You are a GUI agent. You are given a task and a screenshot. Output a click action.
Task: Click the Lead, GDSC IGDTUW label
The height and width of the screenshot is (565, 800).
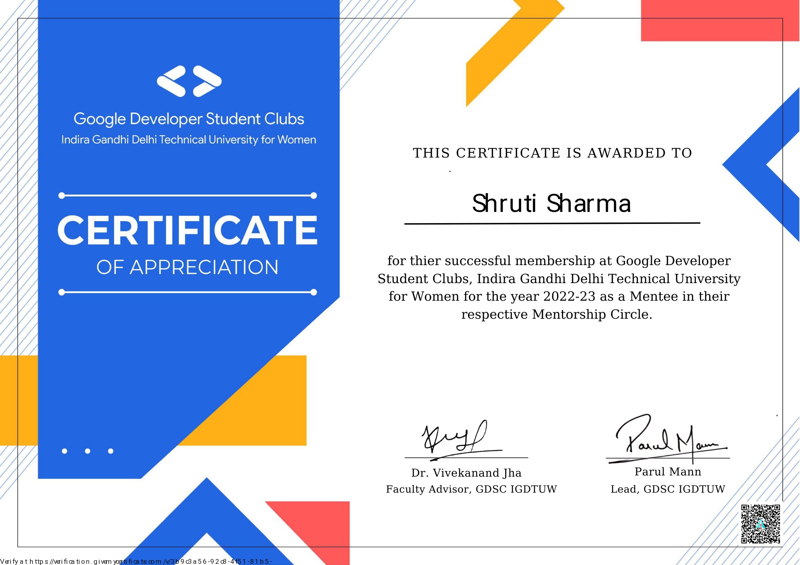pos(667,489)
